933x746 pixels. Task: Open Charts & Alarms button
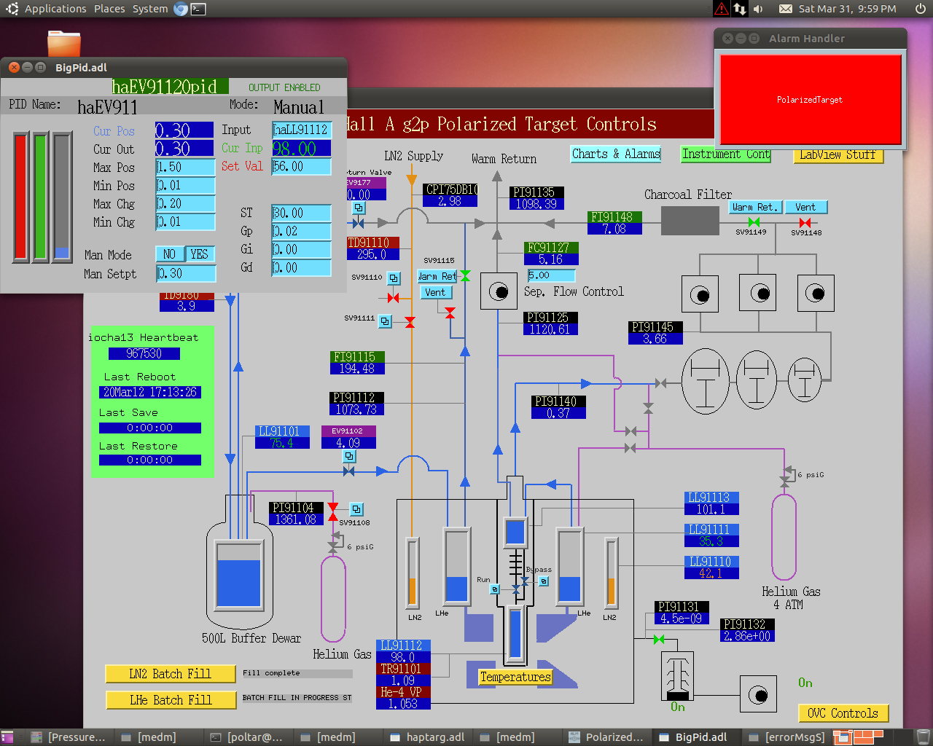616,154
